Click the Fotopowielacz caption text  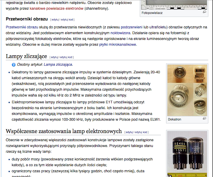152,13
